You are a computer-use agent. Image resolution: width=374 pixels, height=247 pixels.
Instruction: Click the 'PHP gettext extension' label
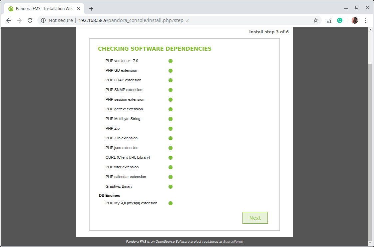pyautogui.click(x=124, y=109)
